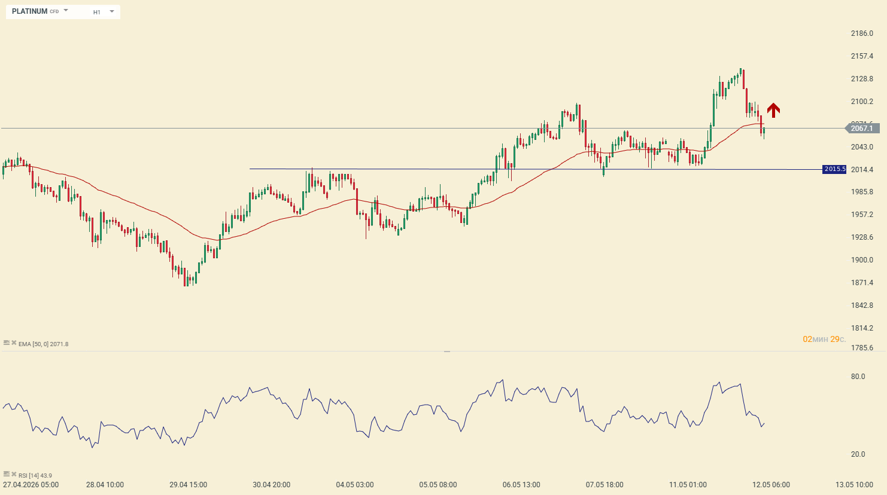Open RSI indicator settings icon
887x495 pixels.
6,475
